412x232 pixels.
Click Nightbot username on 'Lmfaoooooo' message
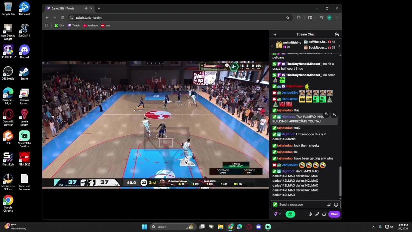click(x=288, y=134)
